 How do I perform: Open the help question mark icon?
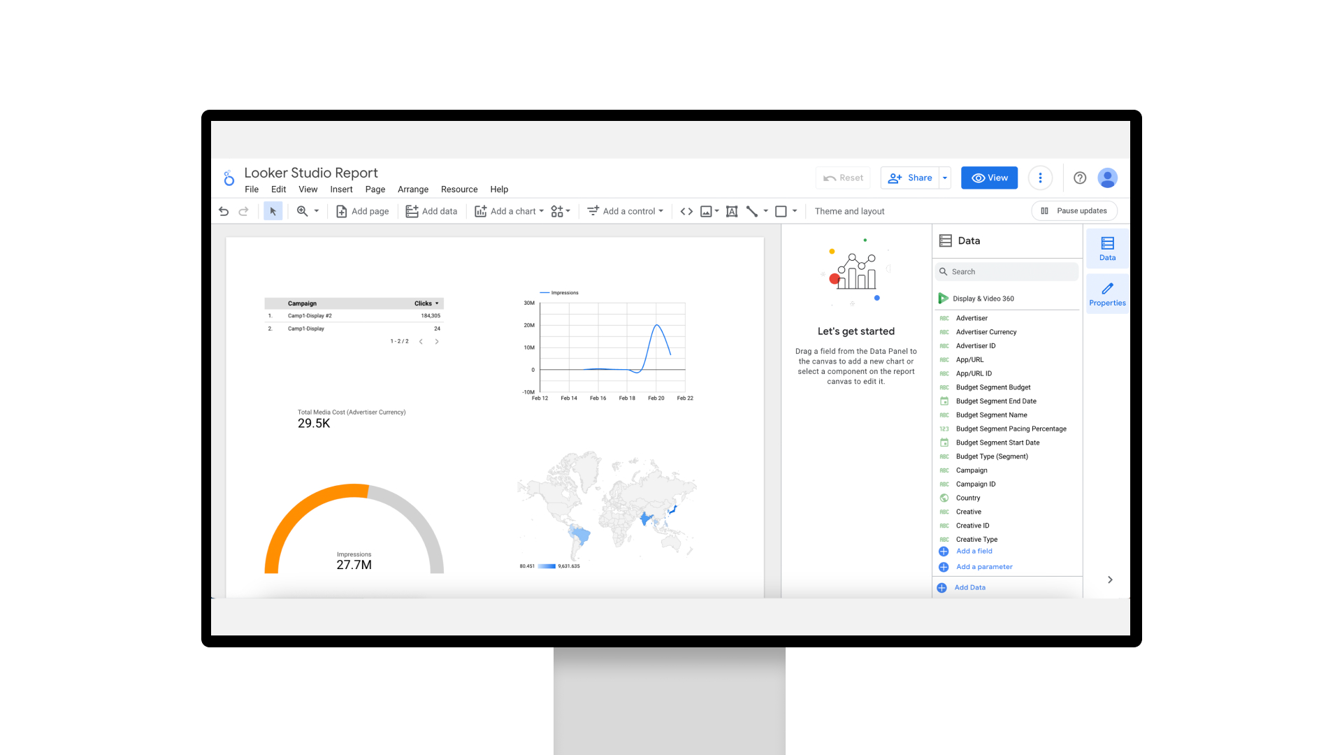click(1080, 178)
